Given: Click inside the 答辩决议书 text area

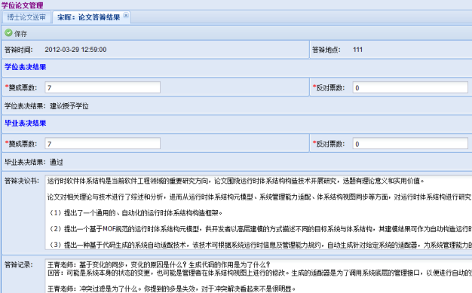Looking at the screenshot, I should [x=259, y=212].
